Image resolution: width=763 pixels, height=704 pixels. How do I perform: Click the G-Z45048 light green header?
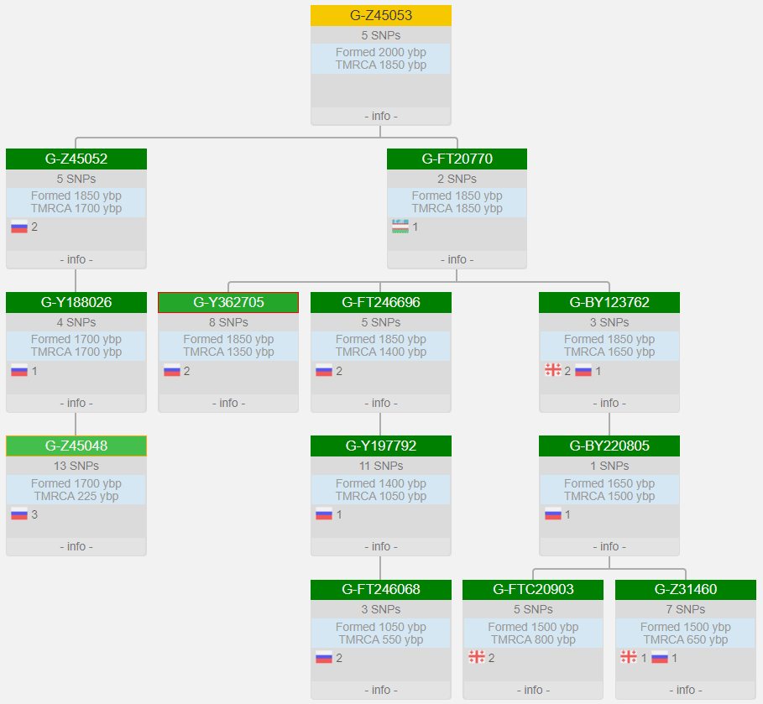(x=76, y=446)
